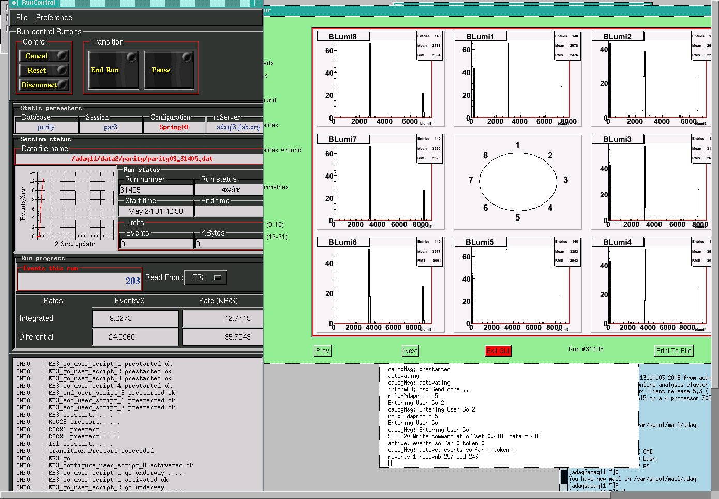The height and width of the screenshot is (499, 719).
Task: Click the empty End time field
Action: tap(229, 211)
